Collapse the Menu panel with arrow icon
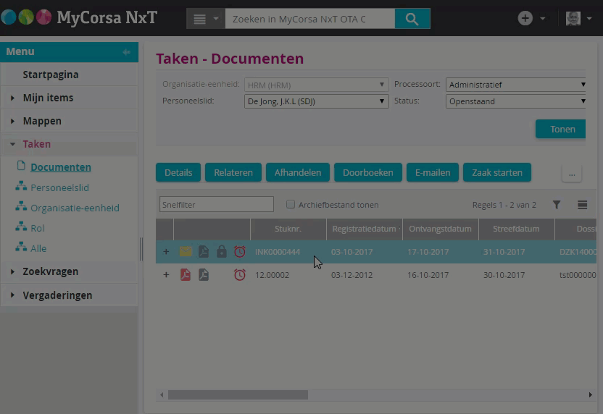This screenshot has width=603, height=414. point(127,52)
